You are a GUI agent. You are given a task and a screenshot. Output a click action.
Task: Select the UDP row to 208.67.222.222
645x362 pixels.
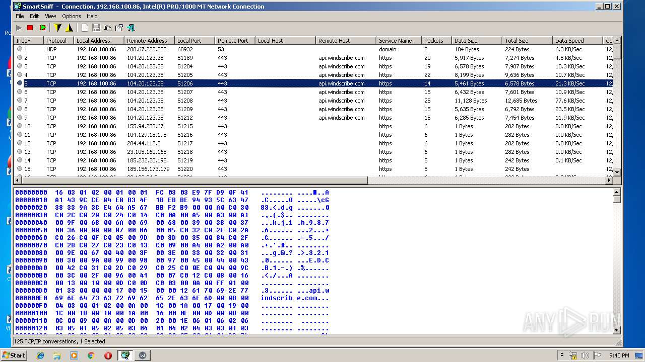[x=313, y=49]
